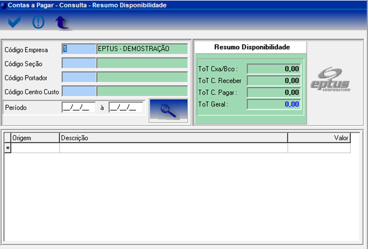Click the Período start date field
Screen dimensions: 368x249
pos(79,107)
